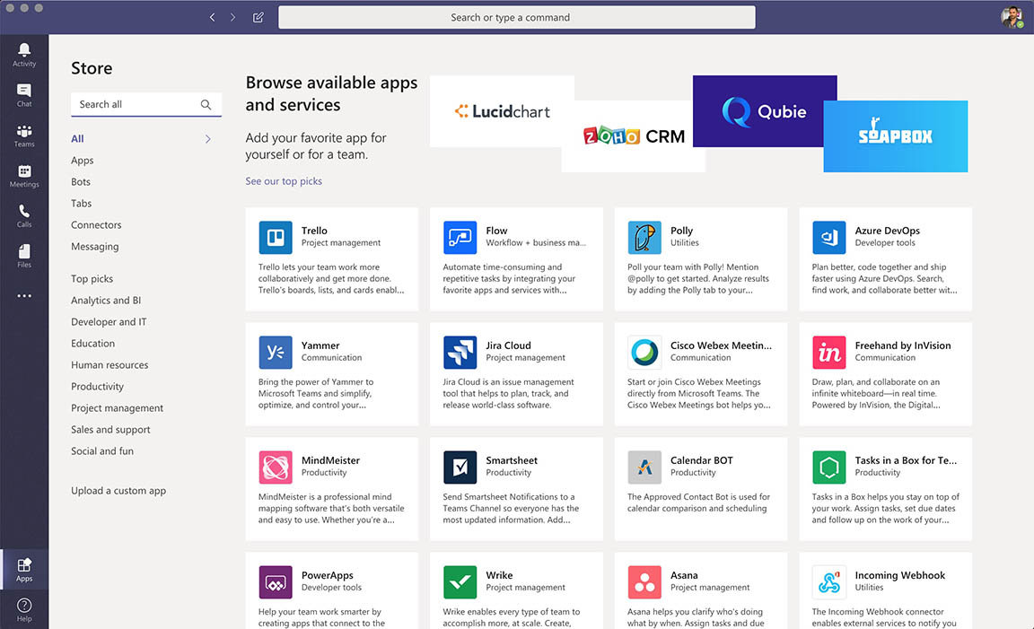This screenshot has height=629, width=1034.
Task: Filter store by Messaging
Action: point(95,247)
